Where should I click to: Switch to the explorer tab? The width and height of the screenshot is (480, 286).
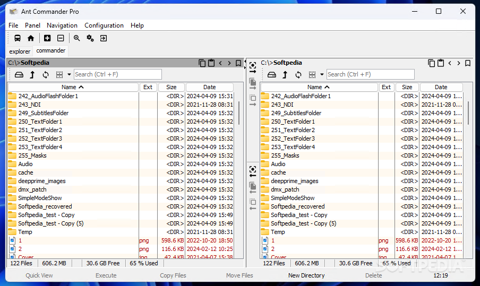[x=20, y=51]
